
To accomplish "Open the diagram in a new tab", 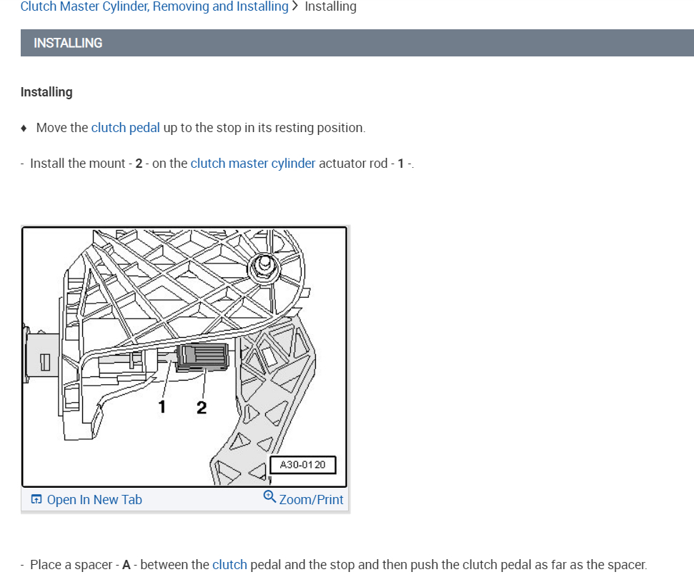I will (x=86, y=499).
